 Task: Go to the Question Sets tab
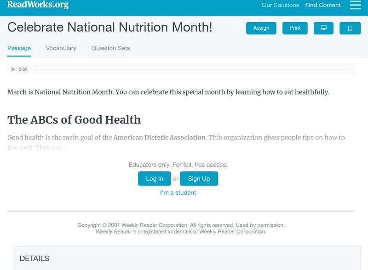point(110,48)
